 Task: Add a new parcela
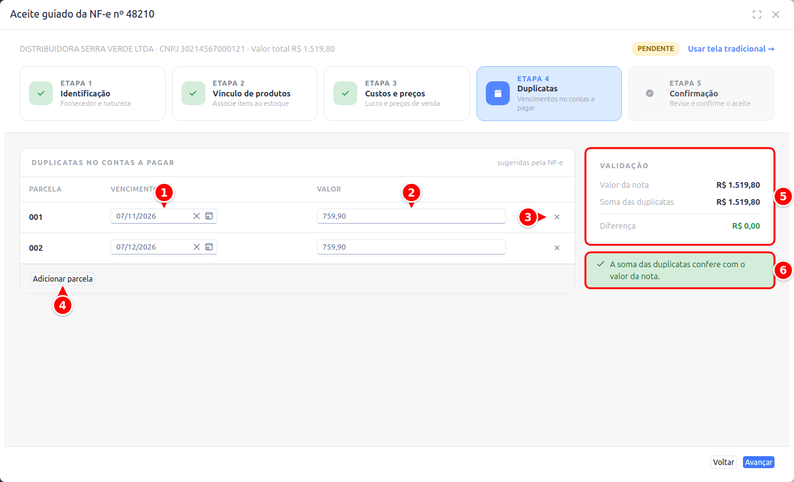pos(63,278)
